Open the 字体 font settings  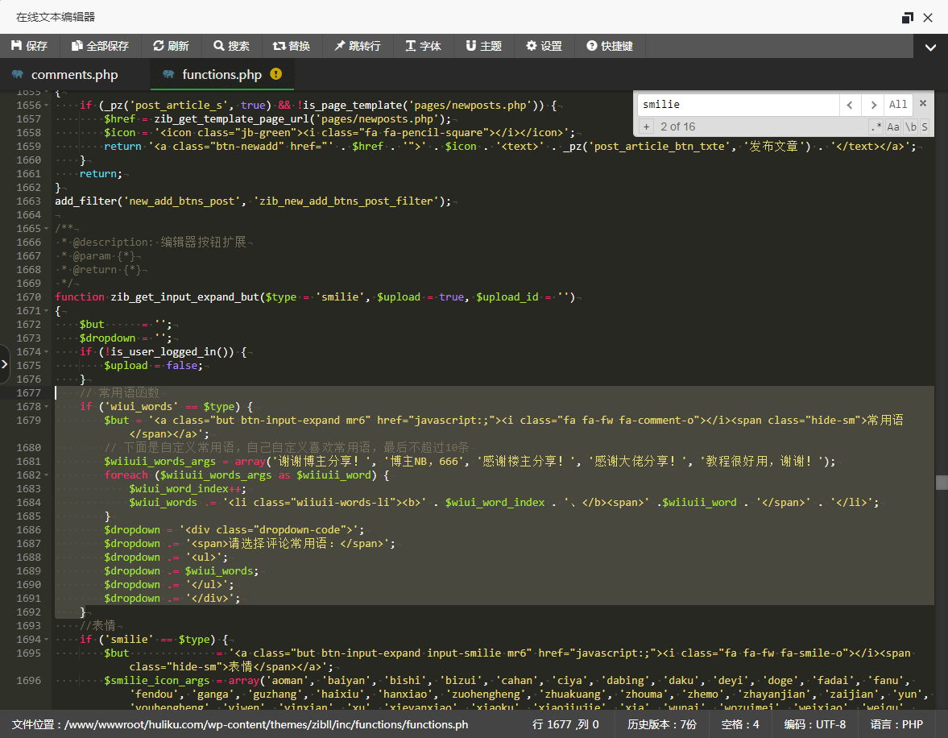point(424,46)
